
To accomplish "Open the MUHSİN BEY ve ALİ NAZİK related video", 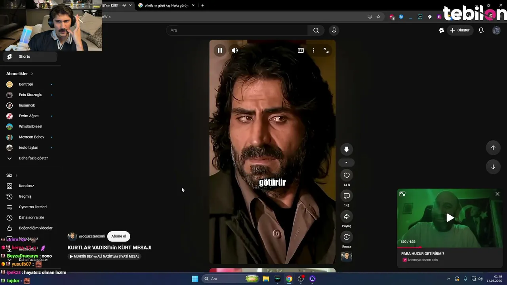I will coord(105,256).
